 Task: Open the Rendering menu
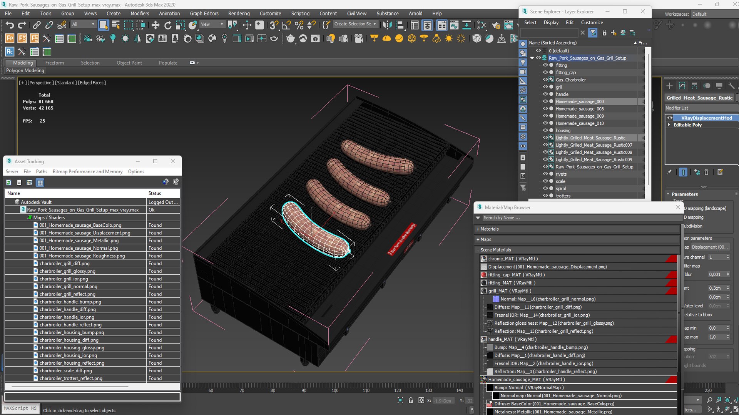click(239, 13)
